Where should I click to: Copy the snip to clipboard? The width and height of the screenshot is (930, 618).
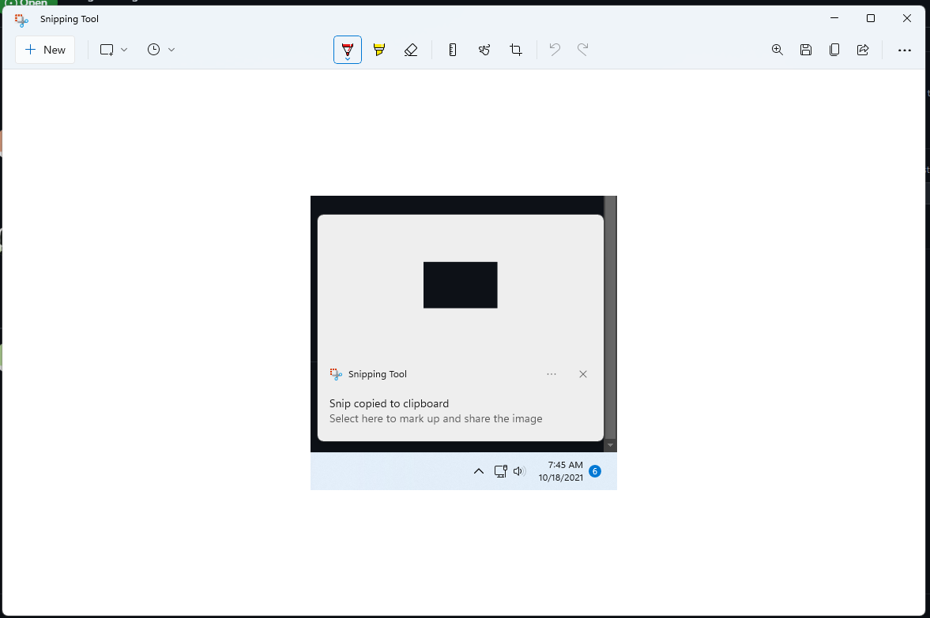(834, 50)
